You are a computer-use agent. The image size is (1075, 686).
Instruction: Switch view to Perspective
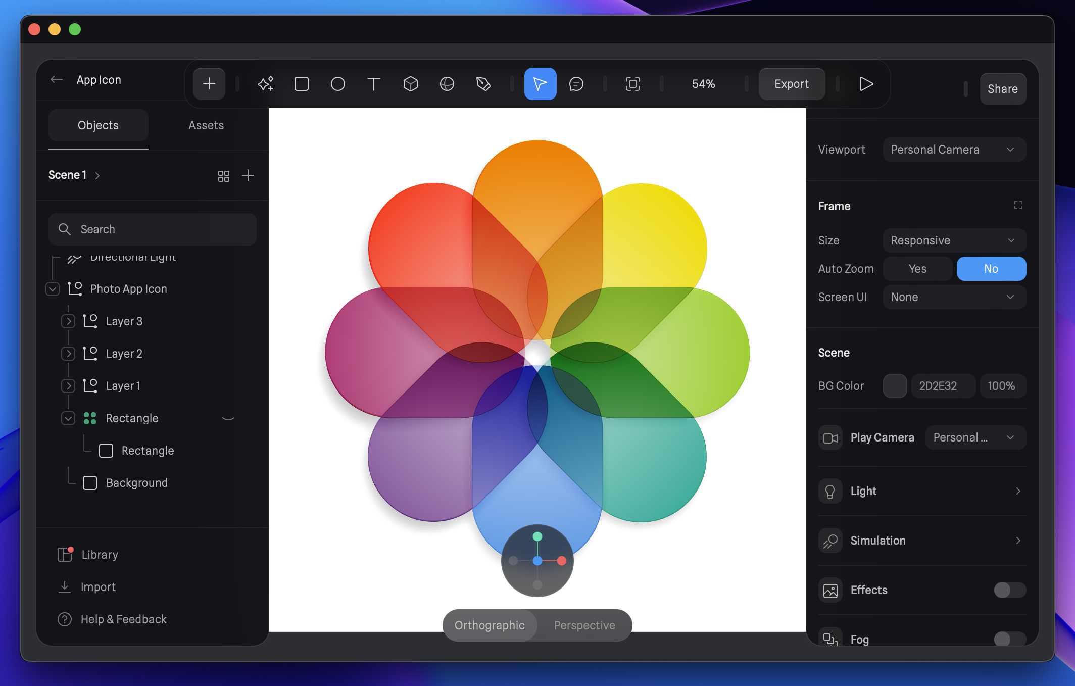tap(584, 625)
